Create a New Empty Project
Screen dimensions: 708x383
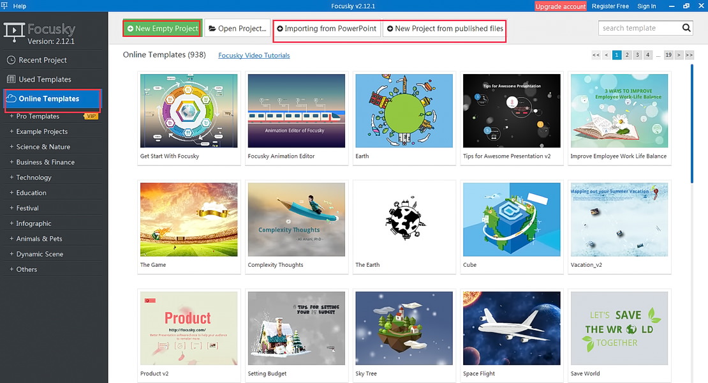point(163,29)
